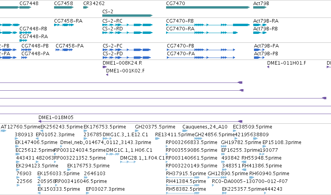Select protein CG7458-PA feature

tap(64, 50)
